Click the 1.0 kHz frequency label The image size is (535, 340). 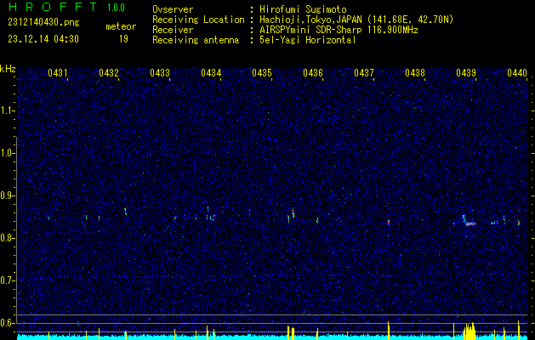(7, 153)
